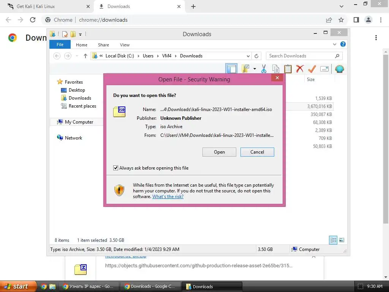Click the Size column header
Image resolution: width=389 pixels, height=292 pixels.
point(311,79)
